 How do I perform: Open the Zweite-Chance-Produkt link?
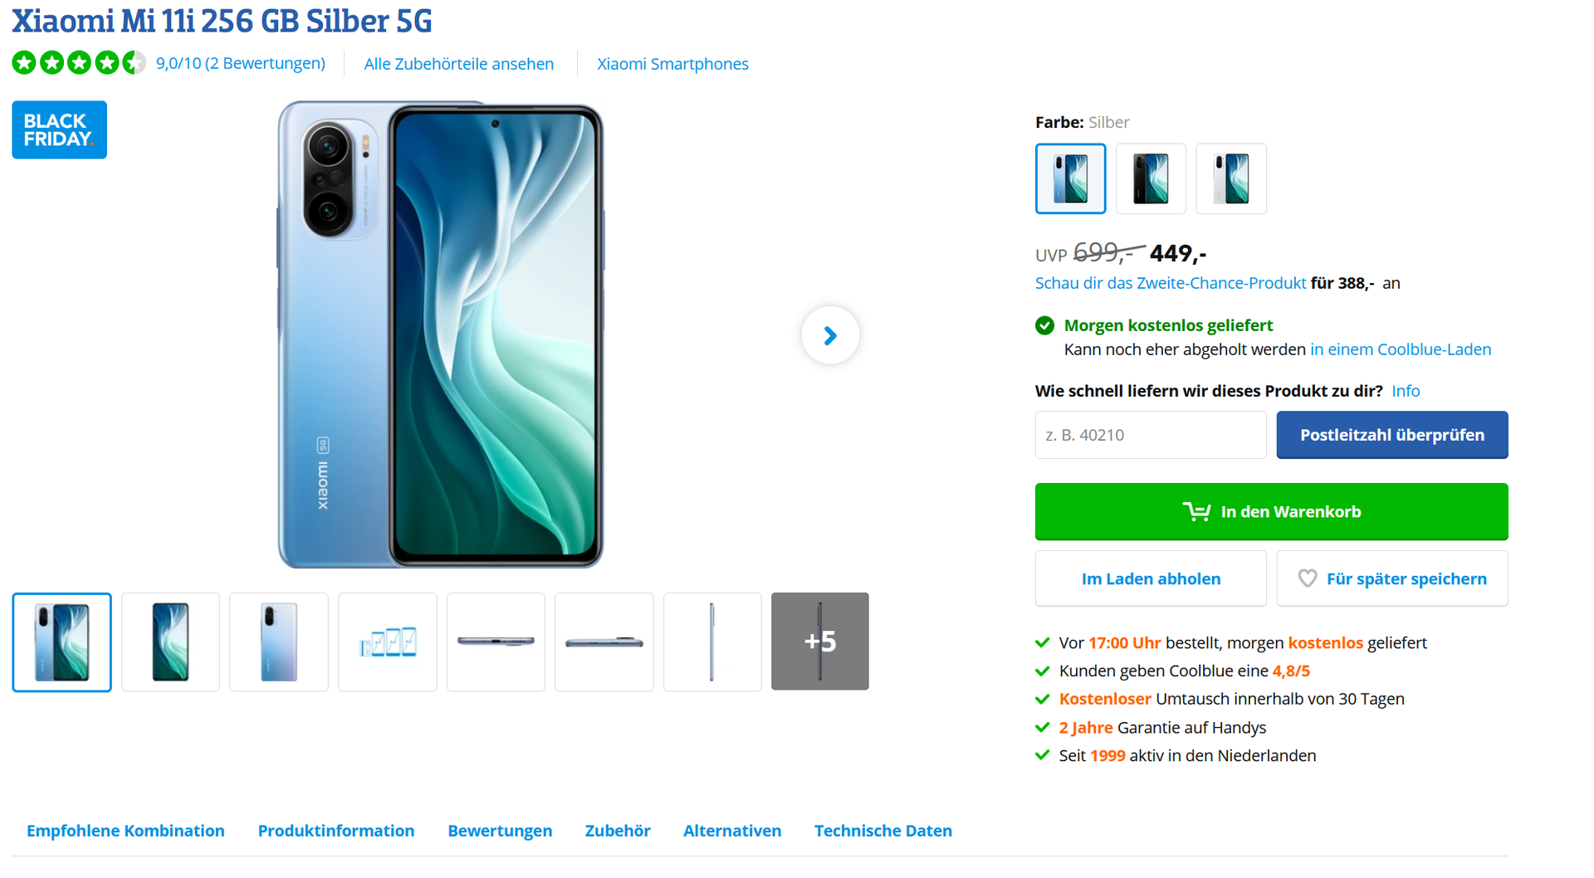click(x=1171, y=283)
